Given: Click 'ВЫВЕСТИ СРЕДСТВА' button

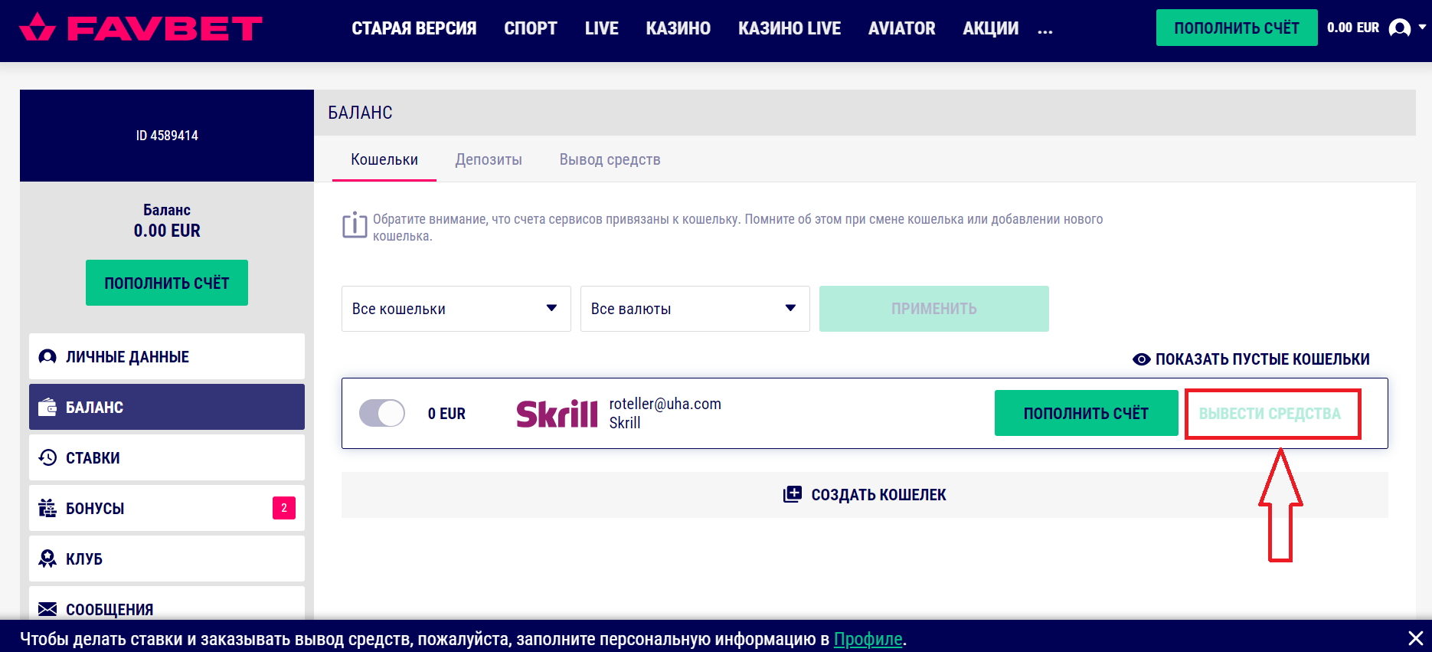Looking at the screenshot, I should [x=1270, y=414].
